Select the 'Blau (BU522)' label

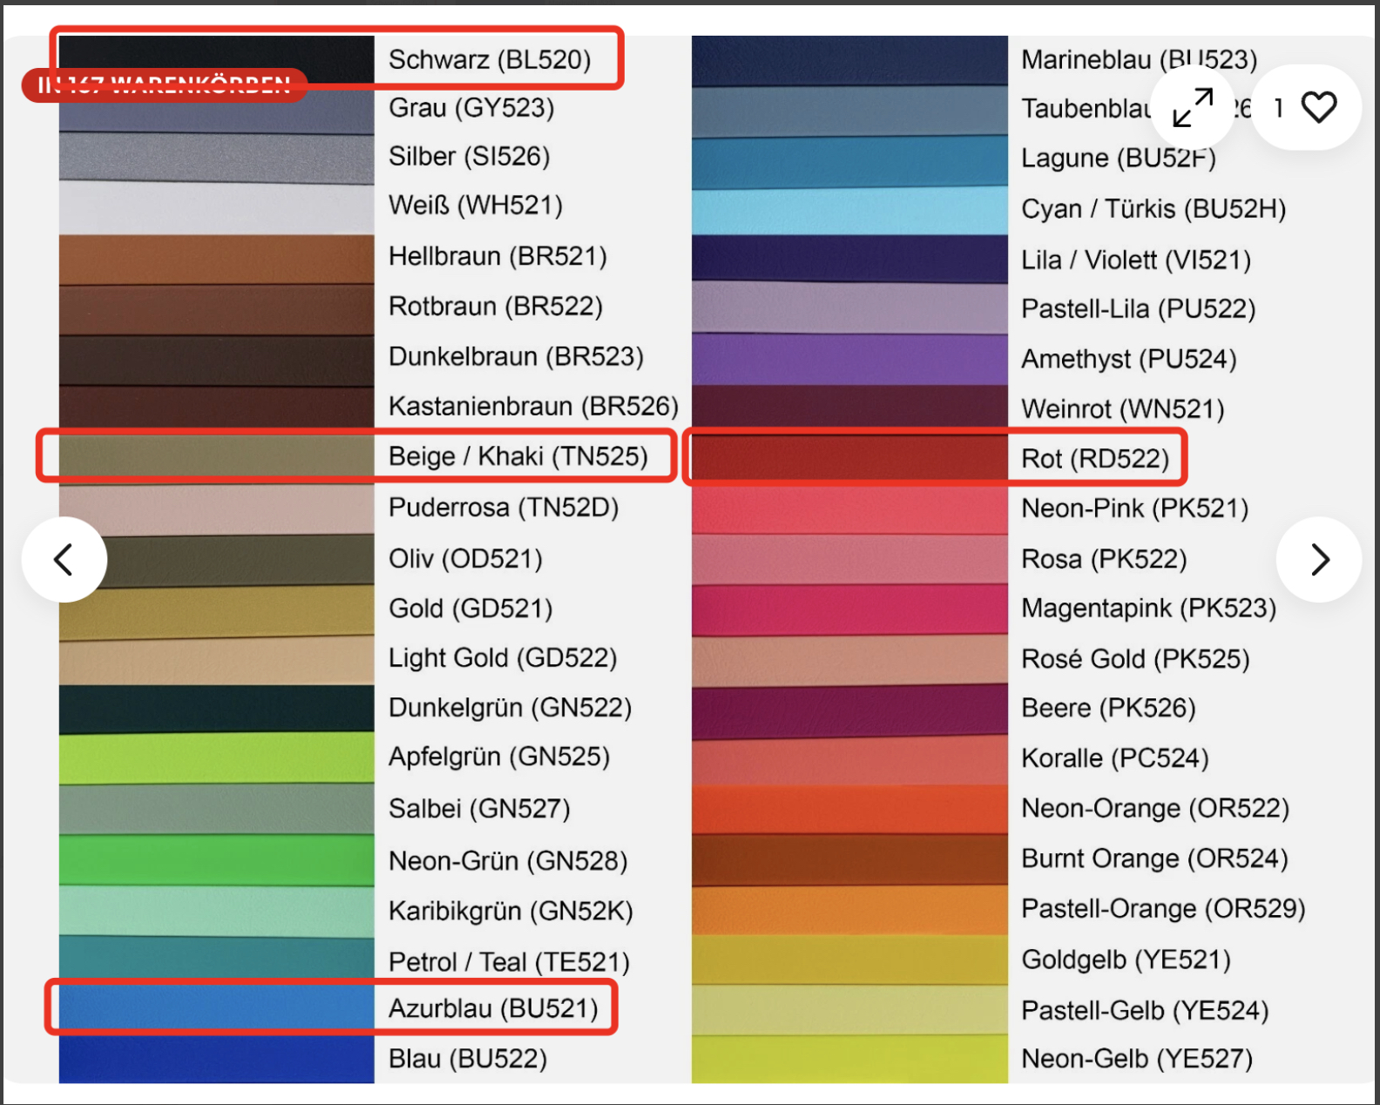tap(468, 1059)
